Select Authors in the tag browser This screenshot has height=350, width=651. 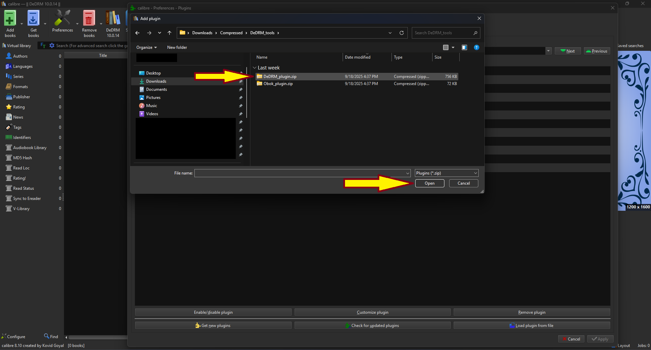[20, 56]
